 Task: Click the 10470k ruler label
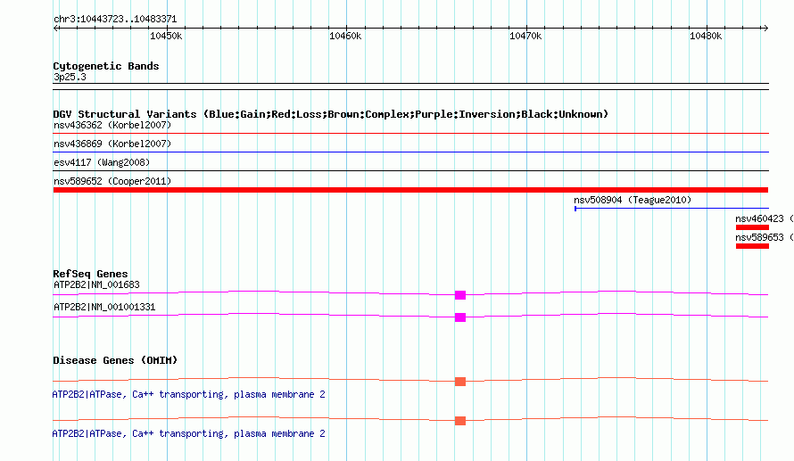pos(525,36)
